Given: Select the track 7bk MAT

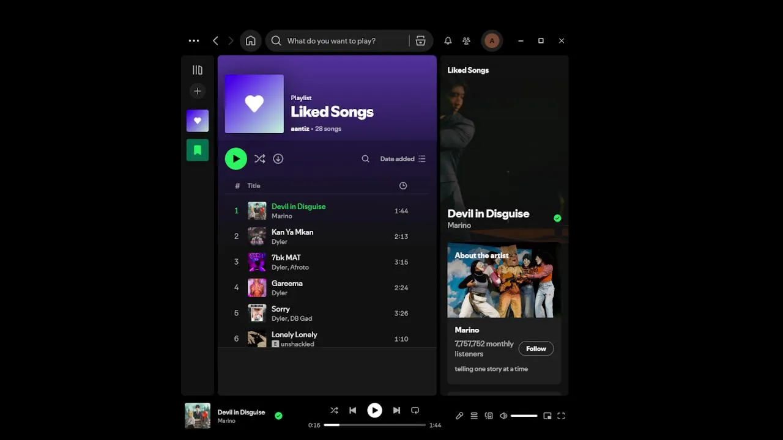Looking at the screenshot, I should (327, 262).
